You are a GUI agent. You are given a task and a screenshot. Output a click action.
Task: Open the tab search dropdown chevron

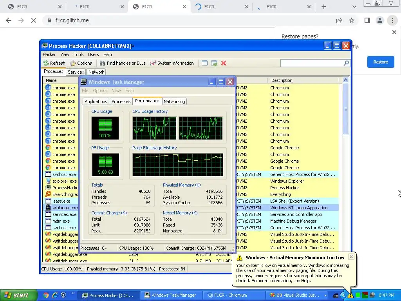354,7
